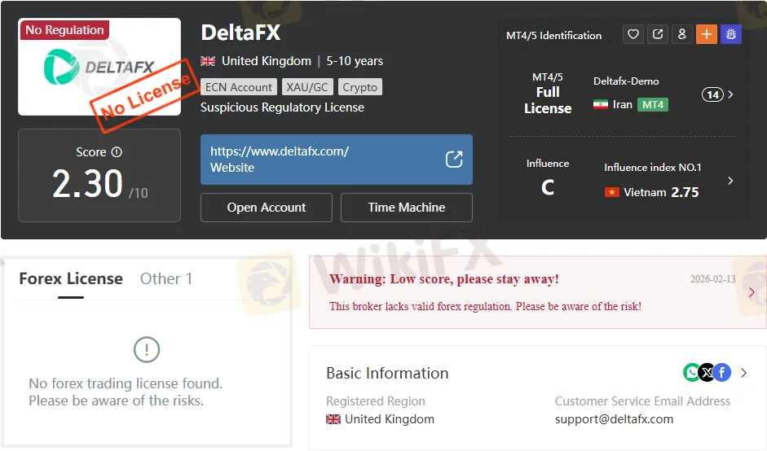Click the Vietnam 2.75 value

pos(685,192)
